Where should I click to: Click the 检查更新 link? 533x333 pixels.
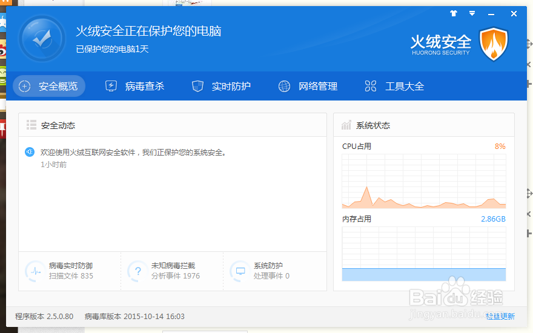click(x=500, y=316)
